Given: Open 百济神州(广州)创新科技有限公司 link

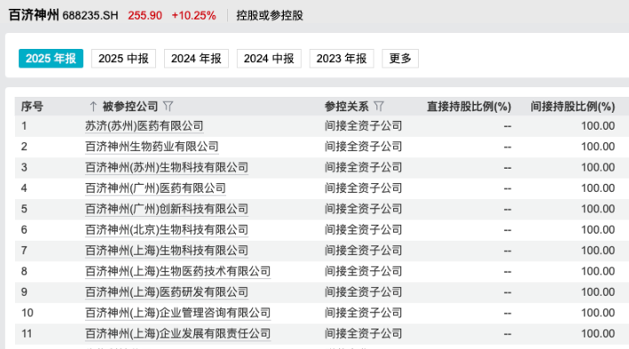Looking at the screenshot, I should tap(167, 210).
